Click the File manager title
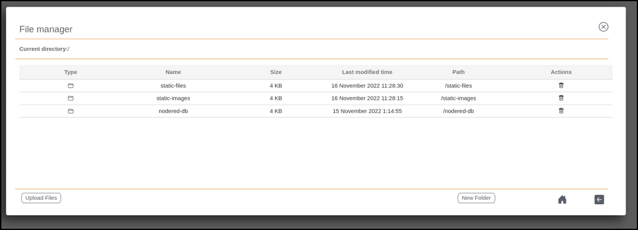Screen dimensions: 638x230 46,29
